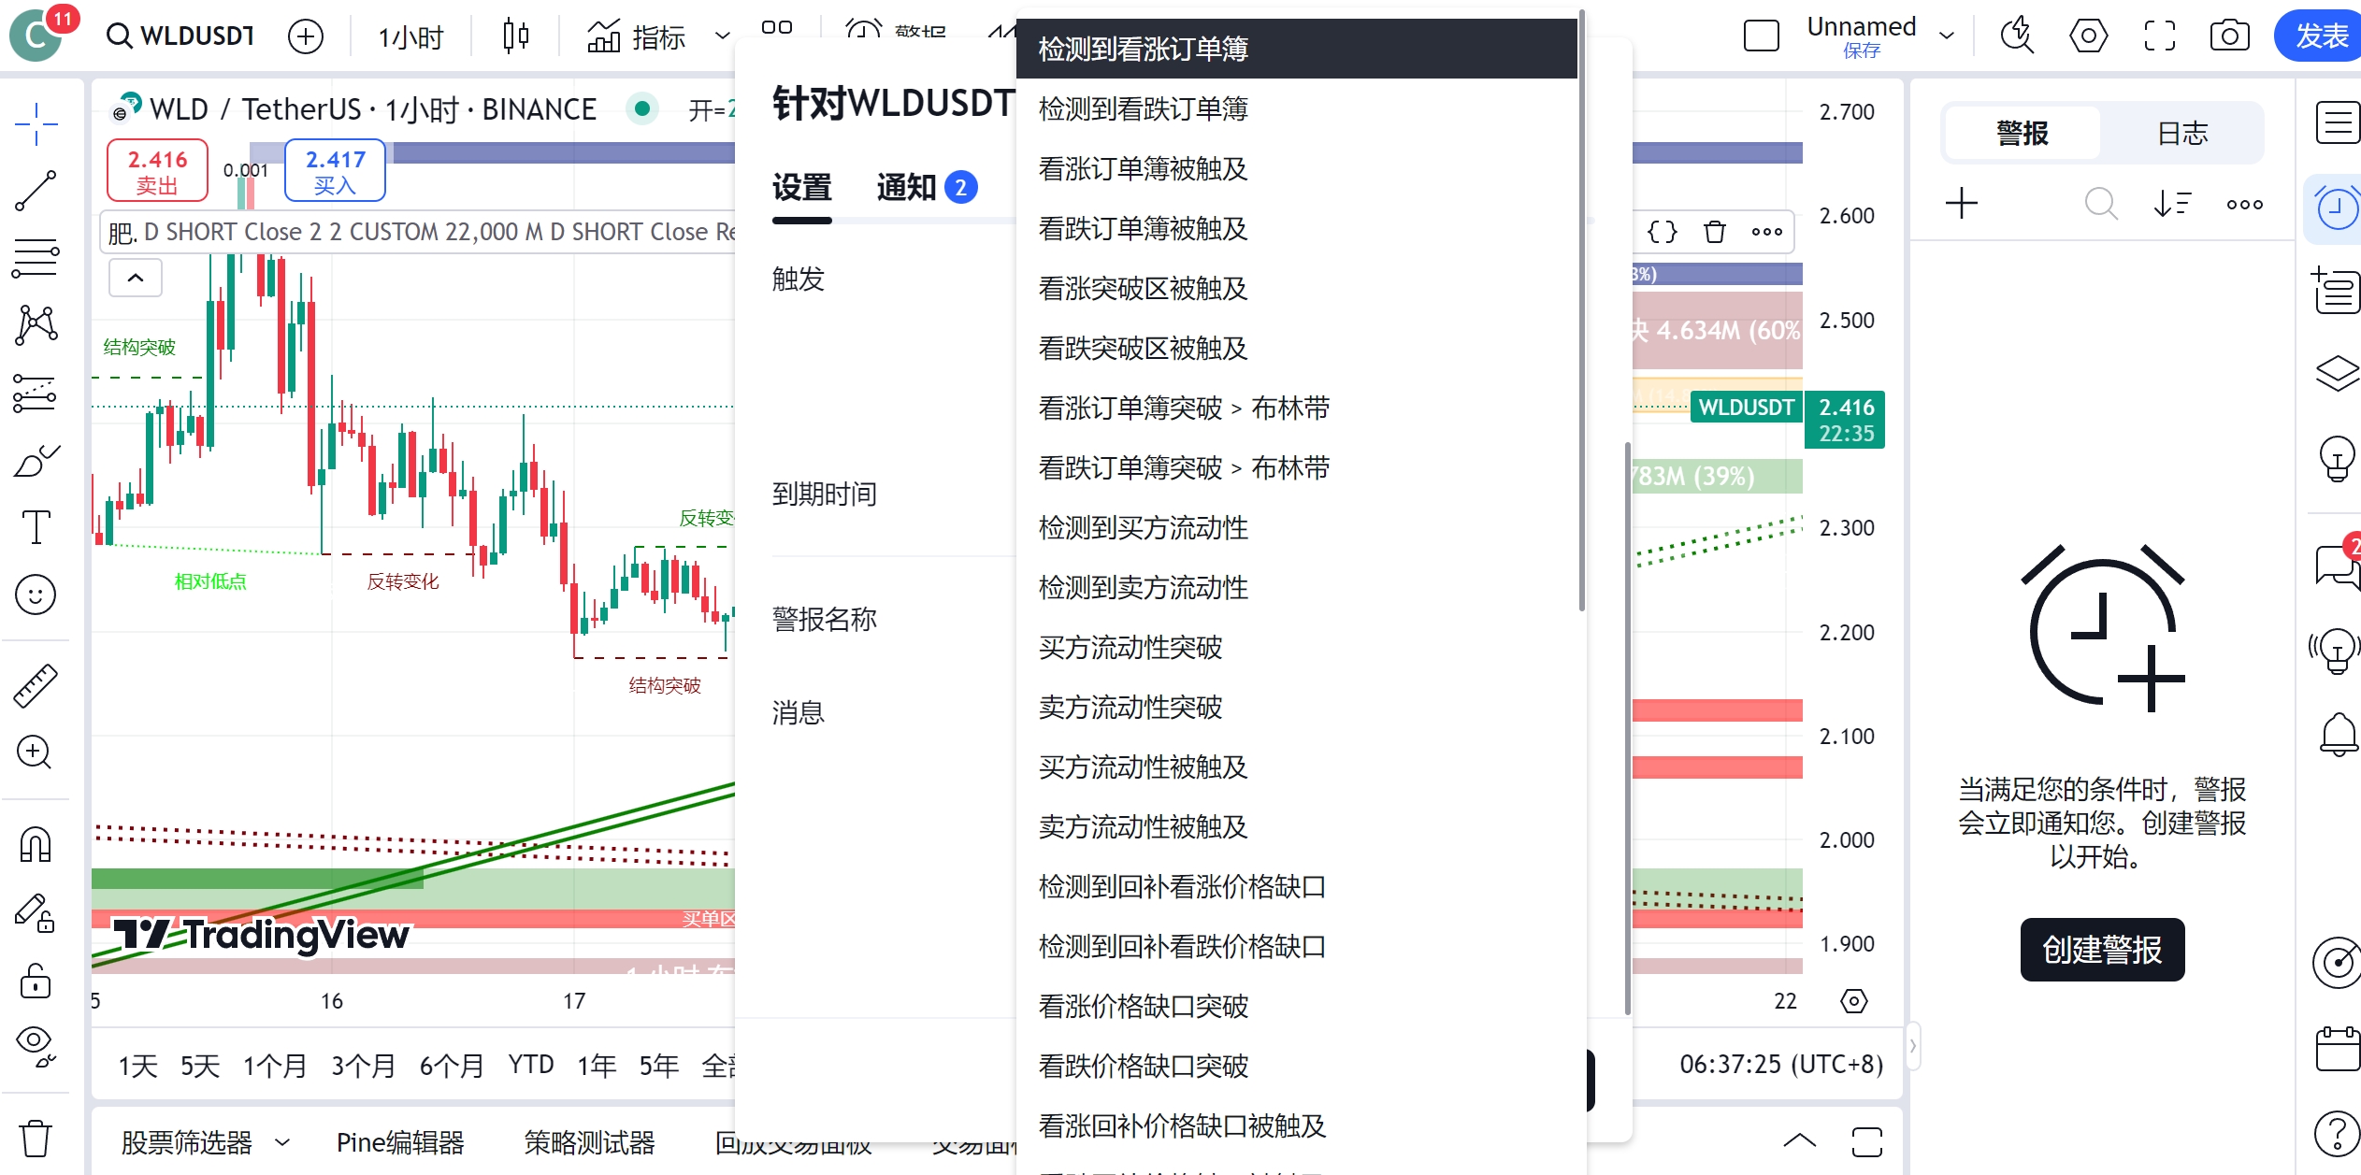The image size is (2361, 1175).
Task: Hide all drawings with eye icon
Action: (x=36, y=1046)
